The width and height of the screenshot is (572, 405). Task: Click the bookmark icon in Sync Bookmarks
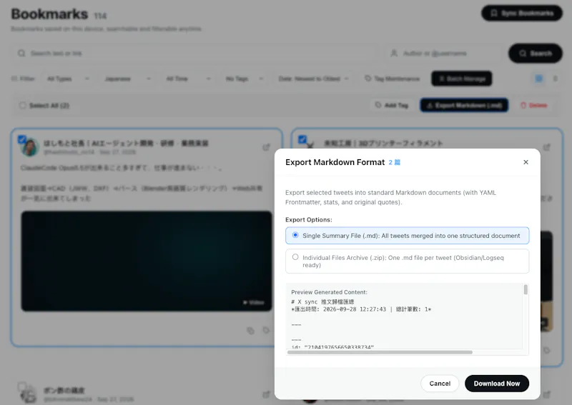(494, 13)
